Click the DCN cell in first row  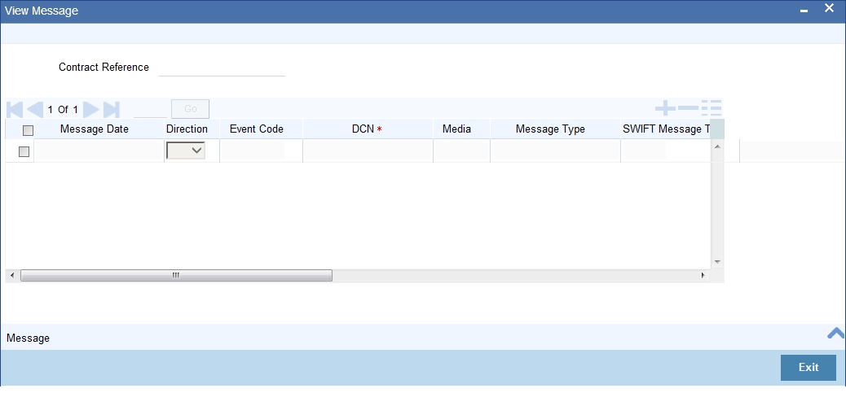[368, 151]
